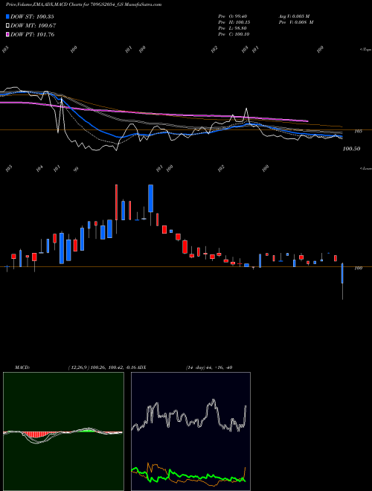Click the 'Pre L: 98.80' value
Image resolution: width=372 pixels, height=491 pixels.
coord(234,28)
